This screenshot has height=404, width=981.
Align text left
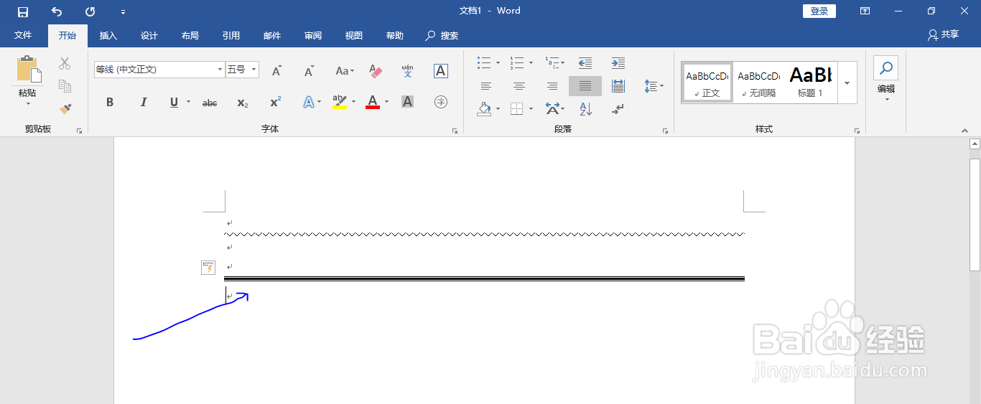pyautogui.click(x=486, y=86)
